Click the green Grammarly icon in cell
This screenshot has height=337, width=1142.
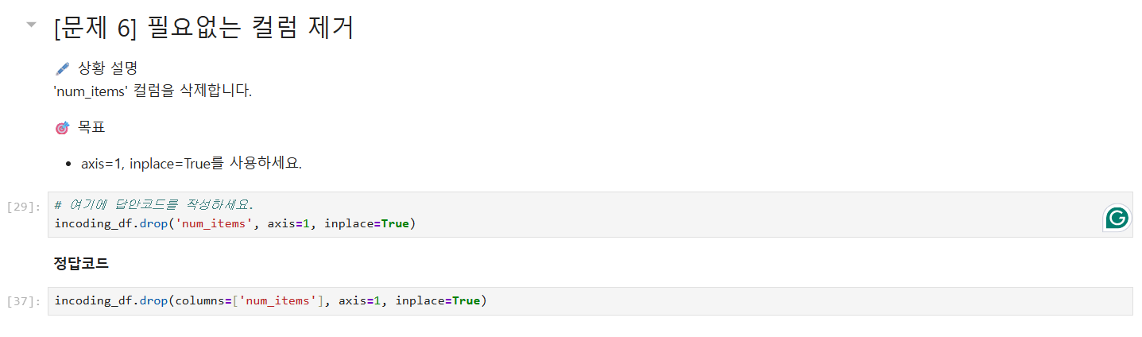coord(1117,218)
